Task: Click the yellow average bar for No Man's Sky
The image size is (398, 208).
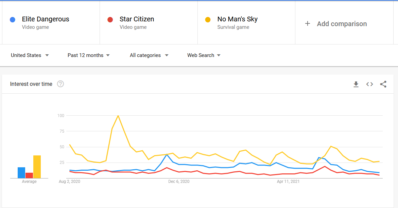Action: pos(37,167)
